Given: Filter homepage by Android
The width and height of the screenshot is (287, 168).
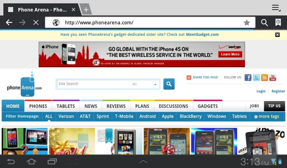Looking at the screenshot, I should point(148,116).
